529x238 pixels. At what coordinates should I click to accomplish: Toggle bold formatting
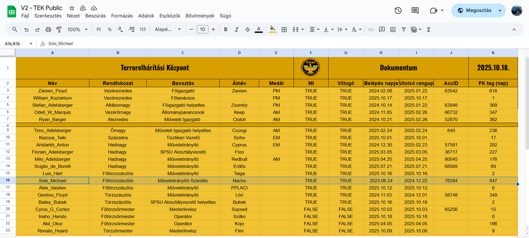226,29
